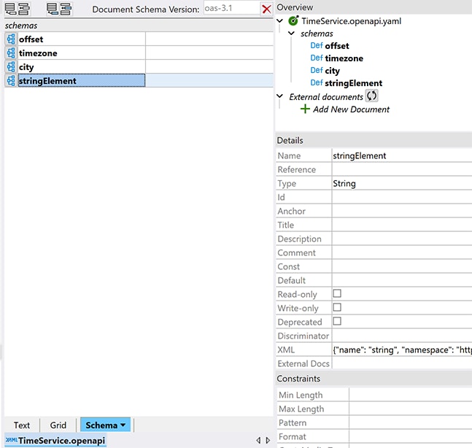The height and width of the screenshot is (448, 472).
Task: Click the Title value field
Action: 402,225
